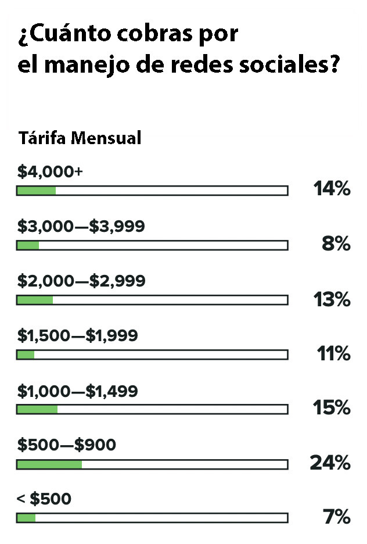Image resolution: width=367 pixels, height=544 pixels.
Task: Click the $1,500—$1,999 rate label
Action: pyautogui.click(x=77, y=335)
